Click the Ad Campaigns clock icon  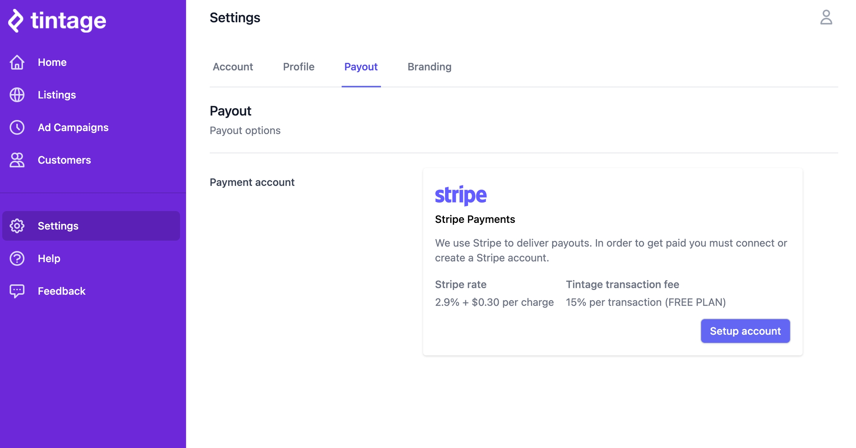(x=17, y=127)
